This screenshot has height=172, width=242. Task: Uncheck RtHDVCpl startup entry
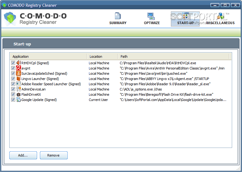(13, 63)
